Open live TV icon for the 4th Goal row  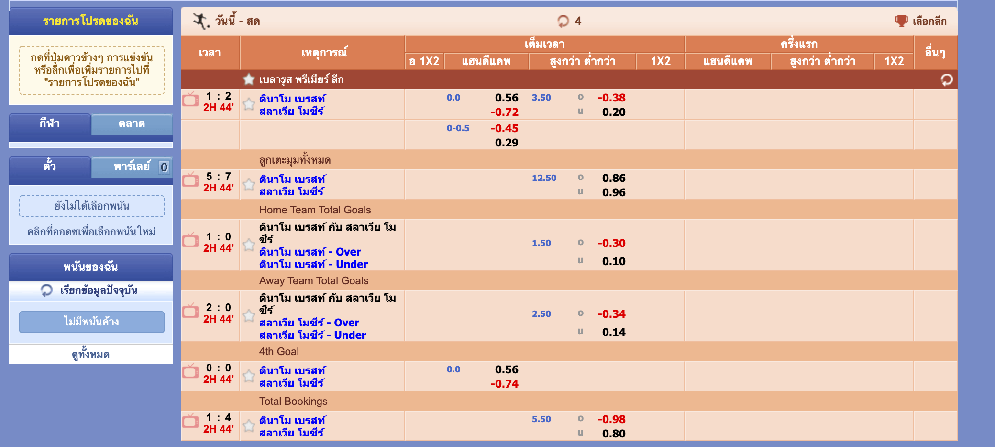[x=190, y=372]
